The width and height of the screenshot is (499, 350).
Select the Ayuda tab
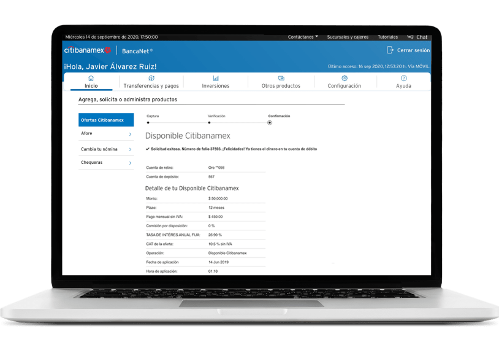403,82
